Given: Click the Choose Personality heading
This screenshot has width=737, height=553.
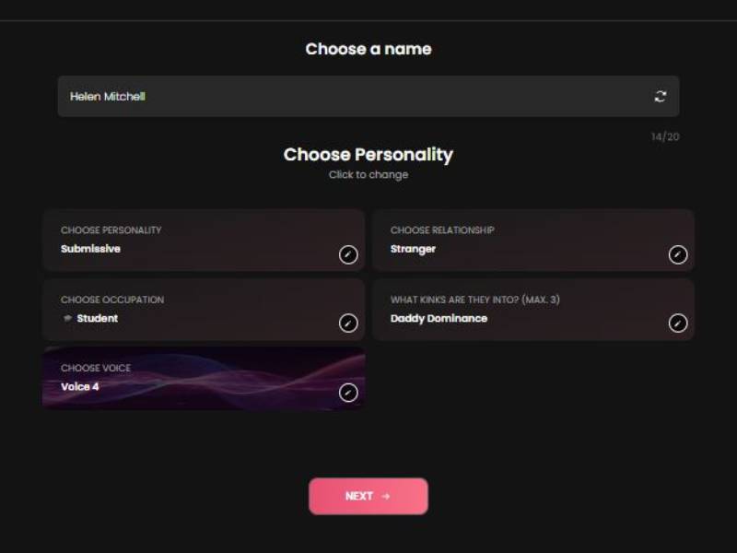Looking at the screenshot, I should tap(368, 154).
